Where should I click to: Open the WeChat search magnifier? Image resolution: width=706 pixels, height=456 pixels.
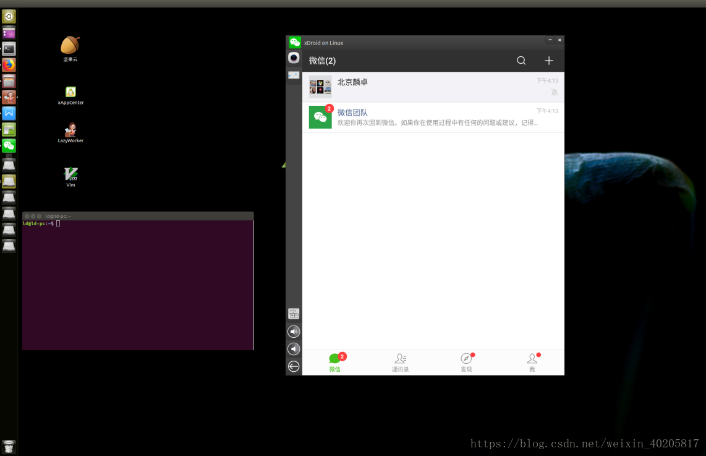521,61
